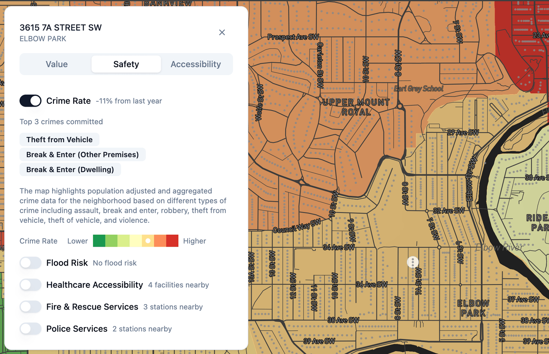The image size is (549, 354).
Task: Click the Elbow Dr SW street label
Action: click(x=472, y=178)
